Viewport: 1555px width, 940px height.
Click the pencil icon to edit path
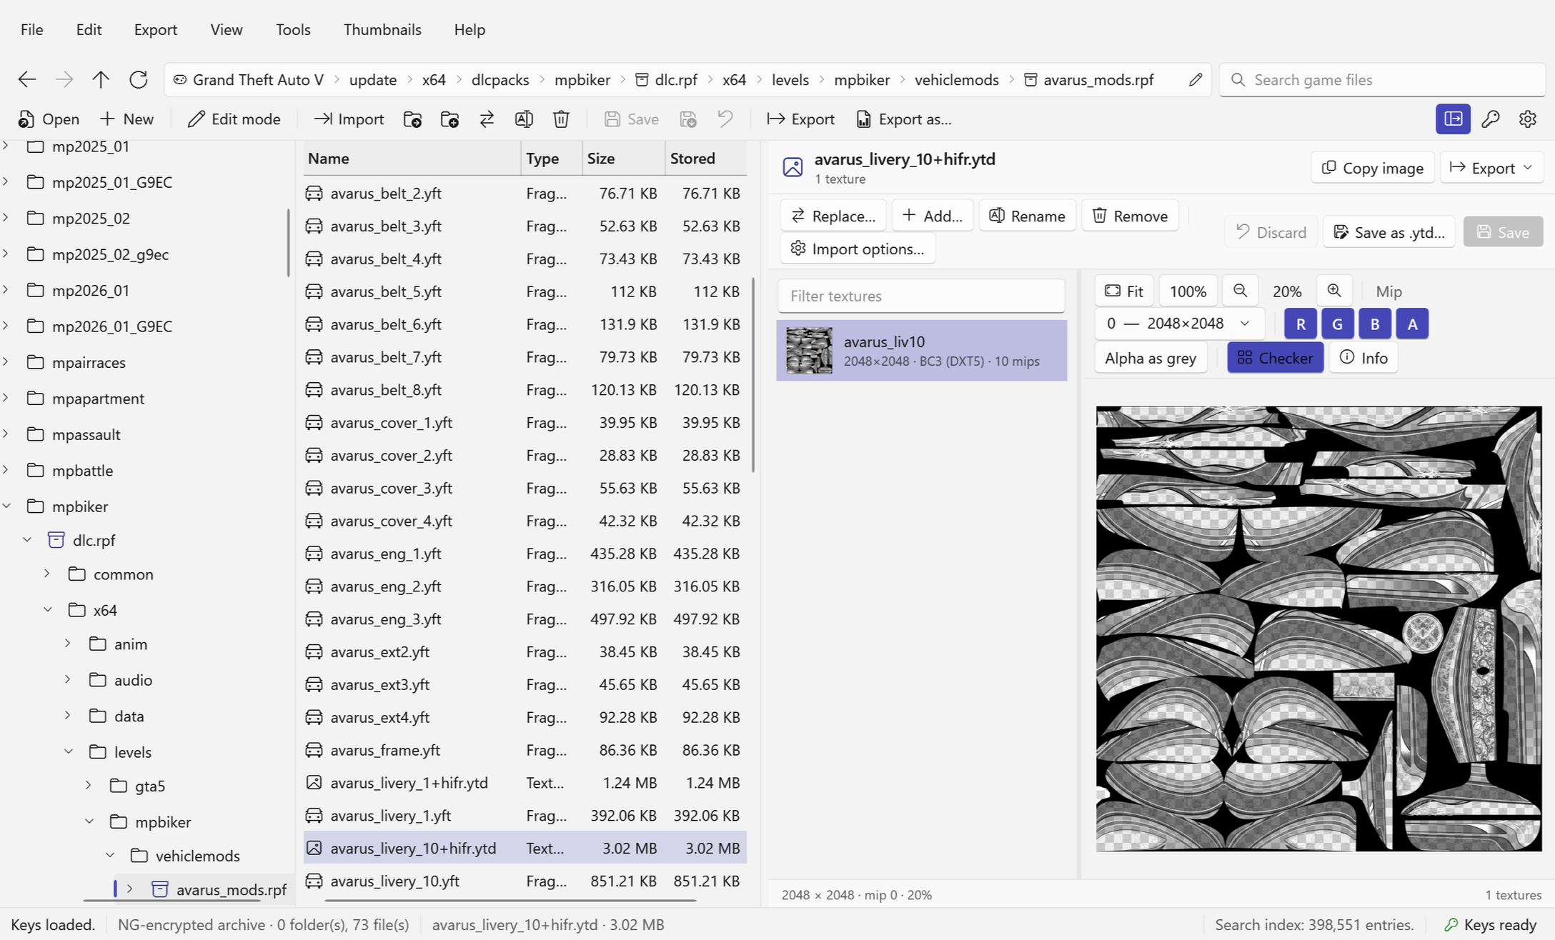(1196, 79)
